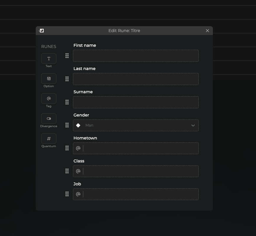Screen dimensions: 256x236
Task: Click the drag handle beside Job
Action: tap(67, 194)
